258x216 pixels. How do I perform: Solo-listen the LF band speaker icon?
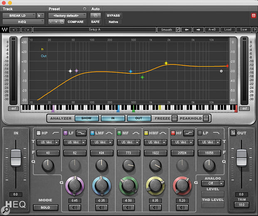click(x=74, y=207)
